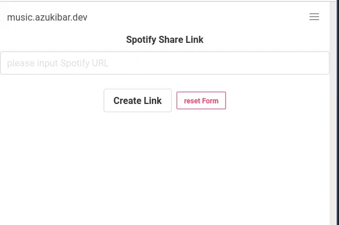Click the word 'Link' on the Create button
Image resolution: width=339 pixels, height=225 pixels.
[152, 100]
